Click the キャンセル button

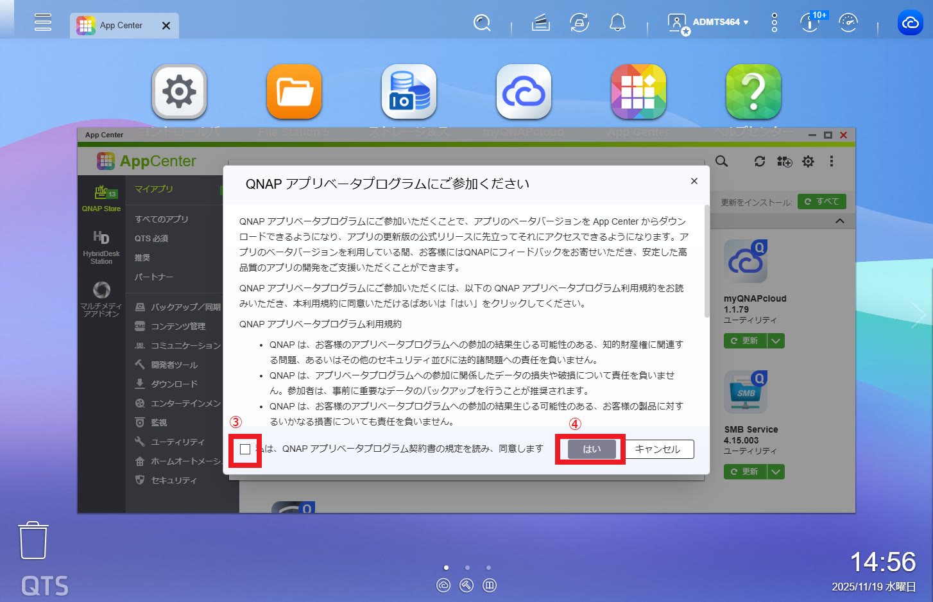[658, 449]
